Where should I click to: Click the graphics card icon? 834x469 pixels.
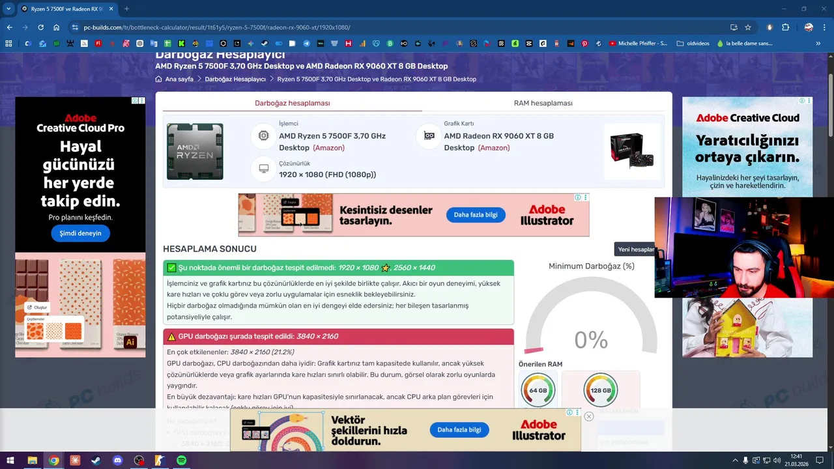pos(429,135)
